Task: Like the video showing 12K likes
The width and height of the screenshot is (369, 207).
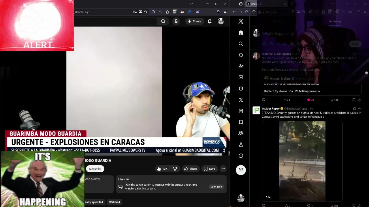Action: point(162,169)
